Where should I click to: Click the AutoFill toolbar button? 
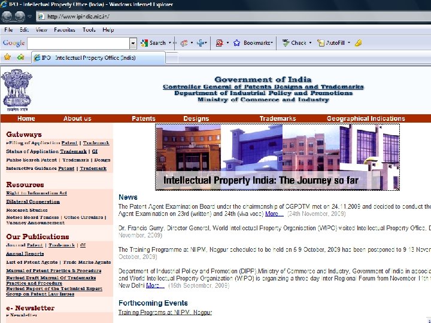(x=331, y=43)
